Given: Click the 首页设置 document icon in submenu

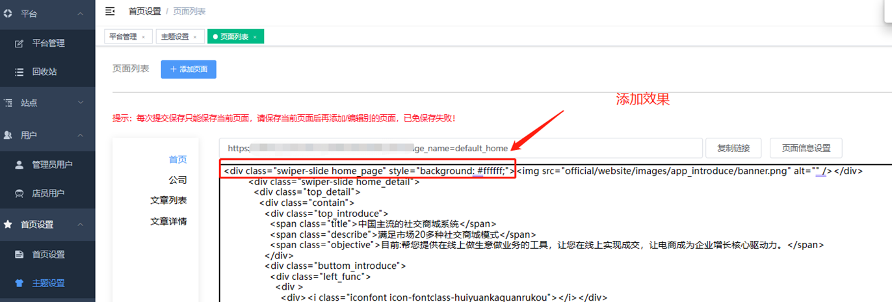Looking at the screenshot, I should pos(20,255).
